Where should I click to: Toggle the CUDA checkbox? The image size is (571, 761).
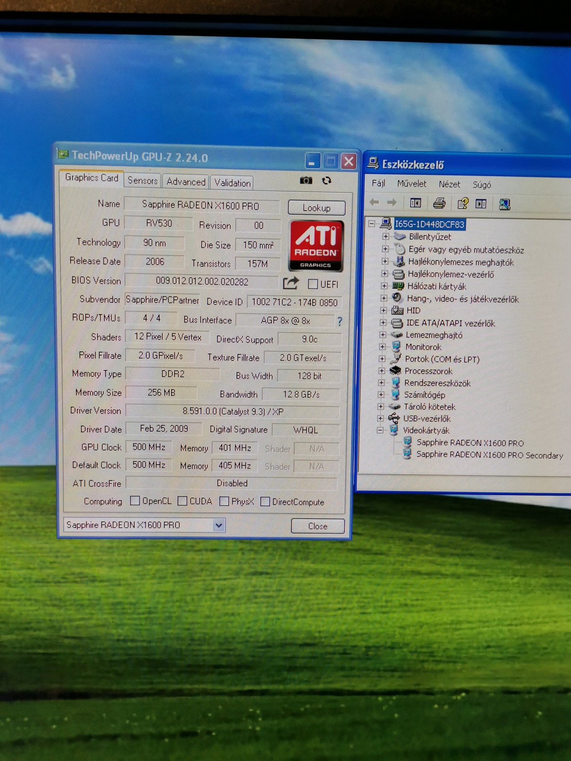tap(182, 501)
